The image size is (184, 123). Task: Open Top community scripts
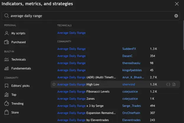coord(10,95)
